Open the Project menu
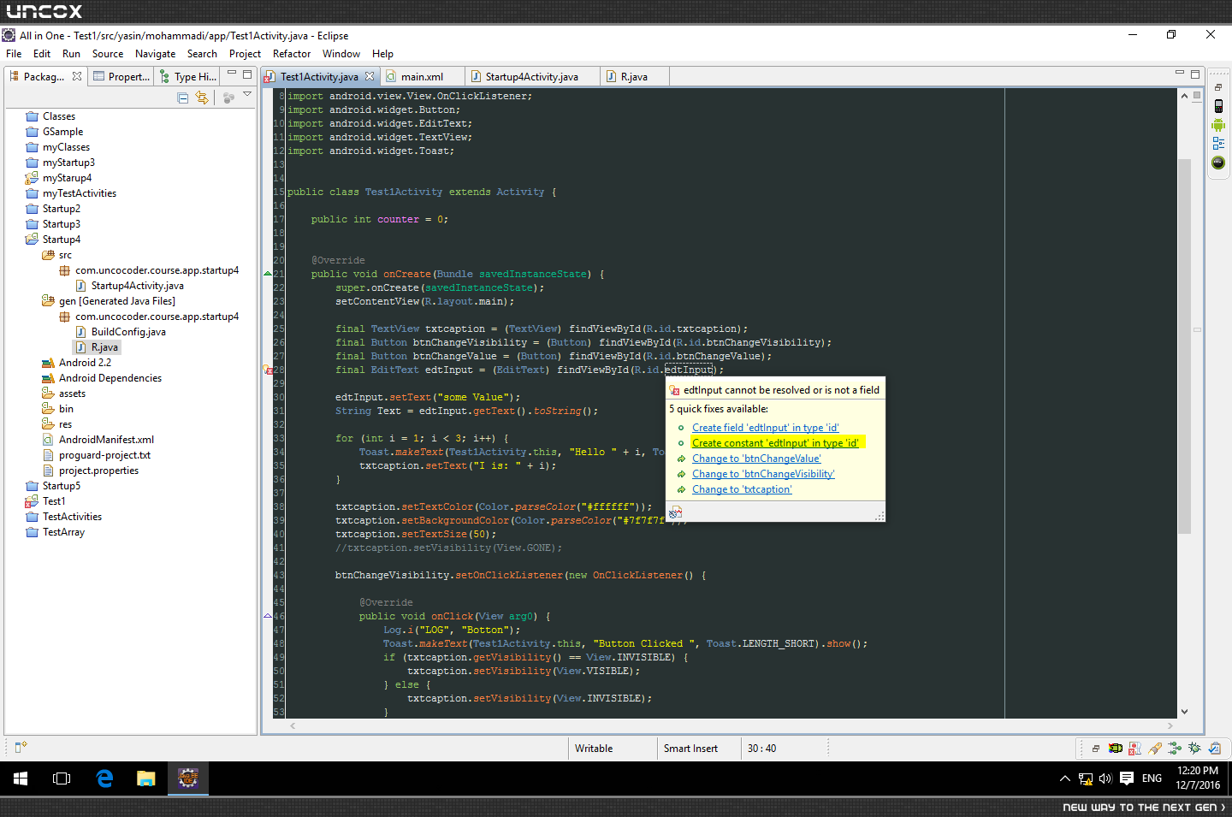 (245, 54)
